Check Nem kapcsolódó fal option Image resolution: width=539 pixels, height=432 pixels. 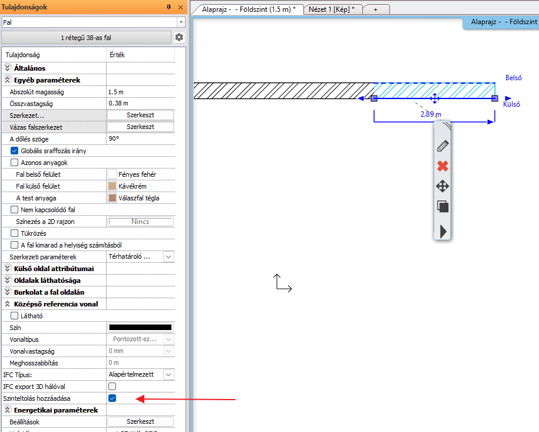pyautogui.click(x=15, y=209)
